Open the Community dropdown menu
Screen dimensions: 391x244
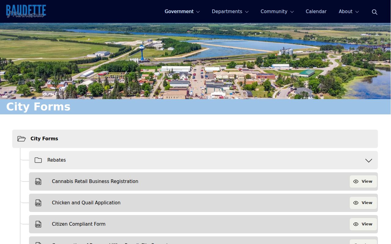point(277,12)
